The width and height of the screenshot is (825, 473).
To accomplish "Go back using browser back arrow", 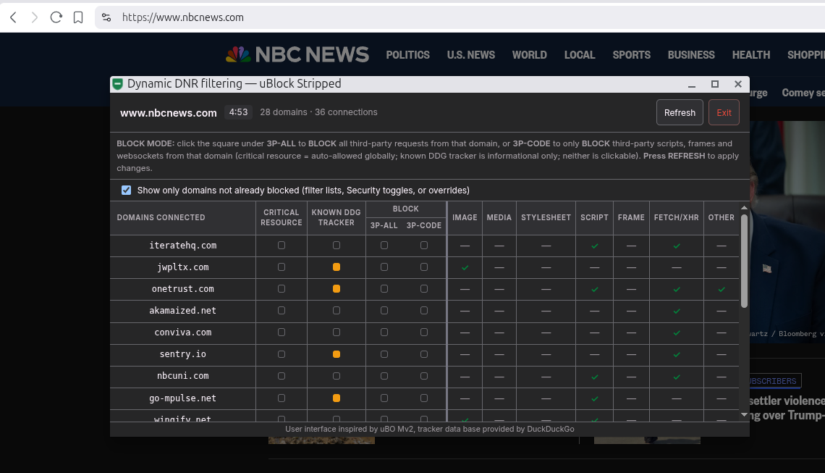I will click(14, 17).
